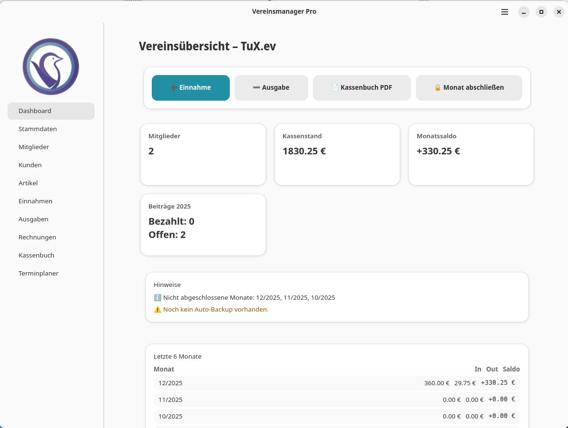Click the lock icon on Monat abschließen

tap(438, 88)
